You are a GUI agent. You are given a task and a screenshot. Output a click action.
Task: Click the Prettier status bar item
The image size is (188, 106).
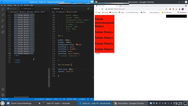coord(82,99)
